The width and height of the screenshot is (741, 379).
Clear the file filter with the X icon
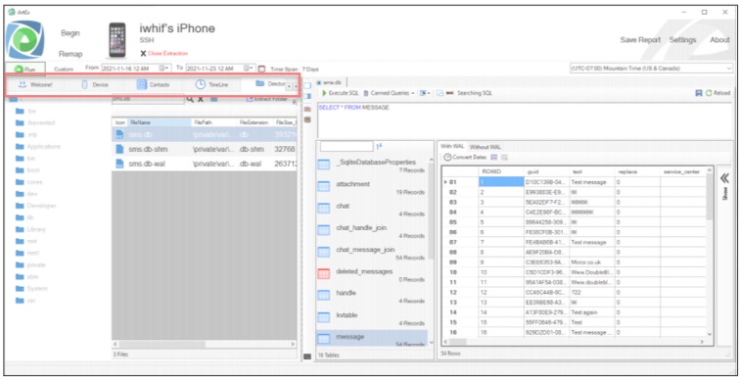pyautogui.click(x=201, y=99)
